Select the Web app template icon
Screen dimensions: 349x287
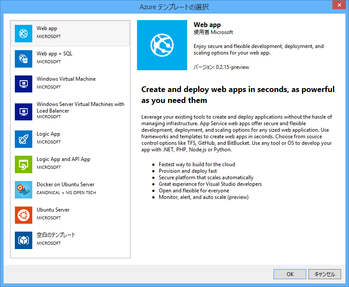(x=24, y=34)
